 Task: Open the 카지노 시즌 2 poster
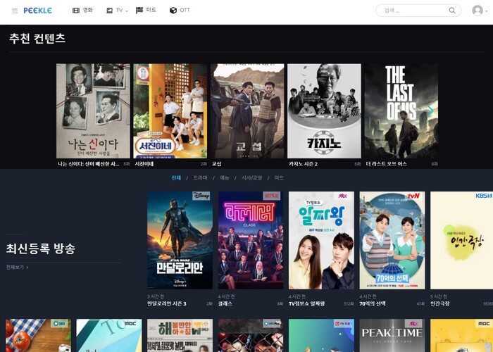[324, 111]
